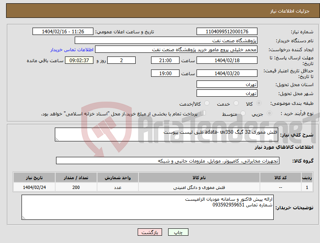Select the جزیی purchase type radio
Viewport: 320px width, 243px height.
click(269, 113)
